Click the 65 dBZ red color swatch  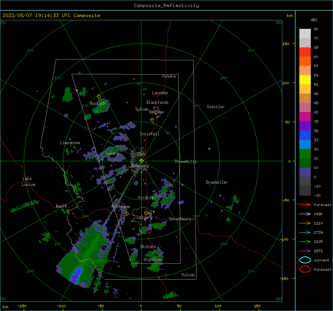click(x=305, y=52)
